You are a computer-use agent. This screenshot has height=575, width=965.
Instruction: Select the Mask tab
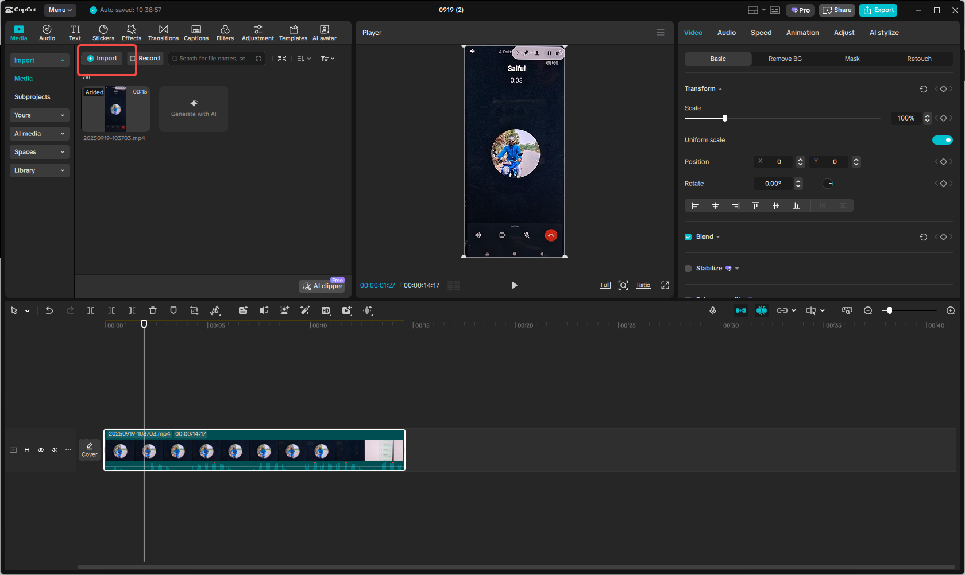coord(852,59)
